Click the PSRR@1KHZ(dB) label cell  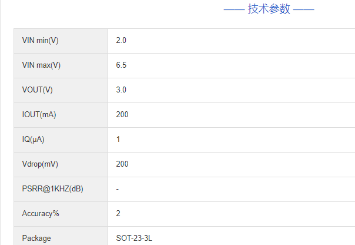pyautogui.click(x=52, y=189)
